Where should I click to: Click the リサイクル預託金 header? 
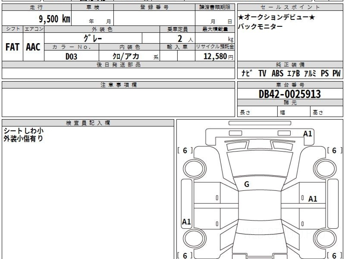tap(215, 47)
